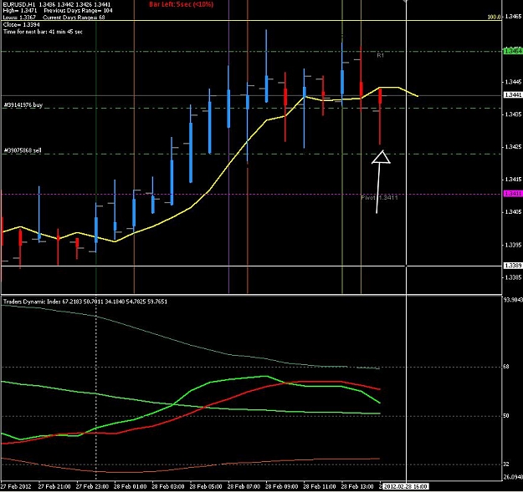Click the 1.3435 price scale label
Viewport: 523px width, 492px height.
pos(513,114)
